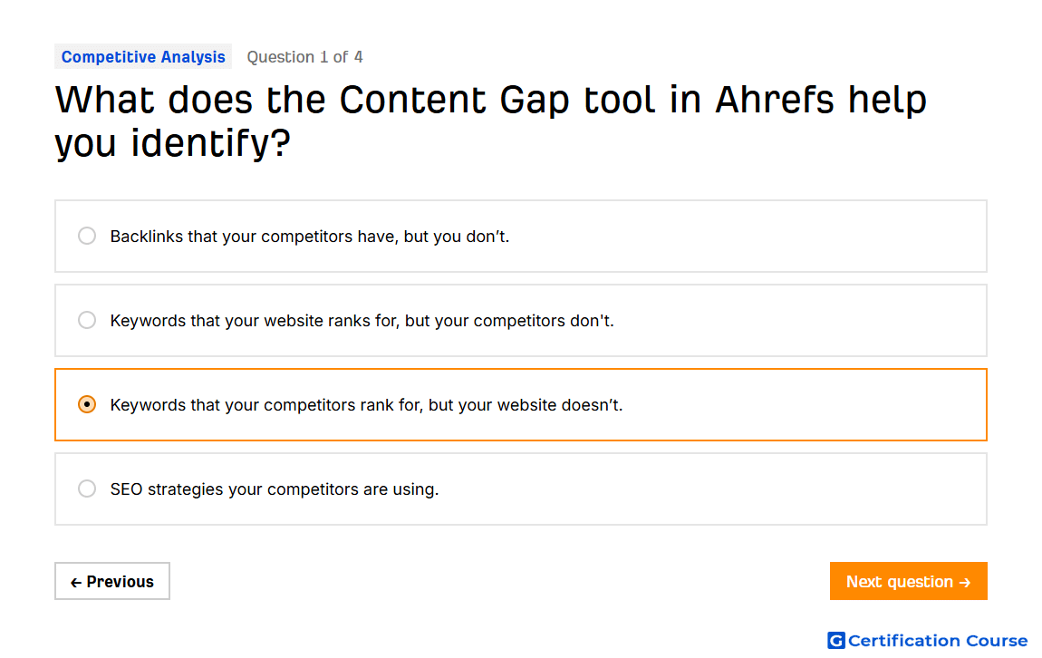Click the right arrow on Next question
Screen dimensions: 1042x658
(965, 583)
